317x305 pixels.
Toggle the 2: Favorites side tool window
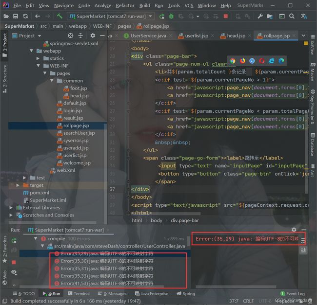point(5,250)
